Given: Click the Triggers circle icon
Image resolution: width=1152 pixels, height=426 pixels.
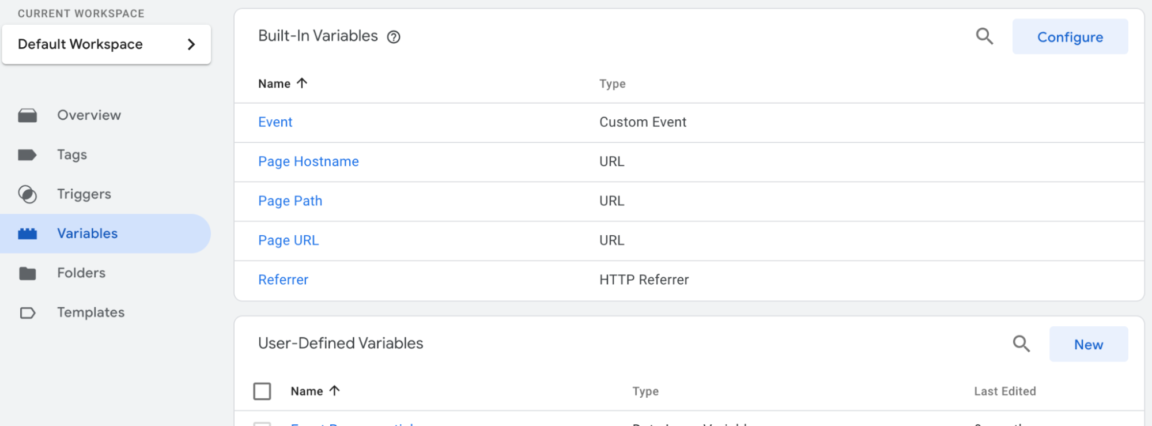Looking at the screenshot, I should pyautogui.click(x=27, y=194).
